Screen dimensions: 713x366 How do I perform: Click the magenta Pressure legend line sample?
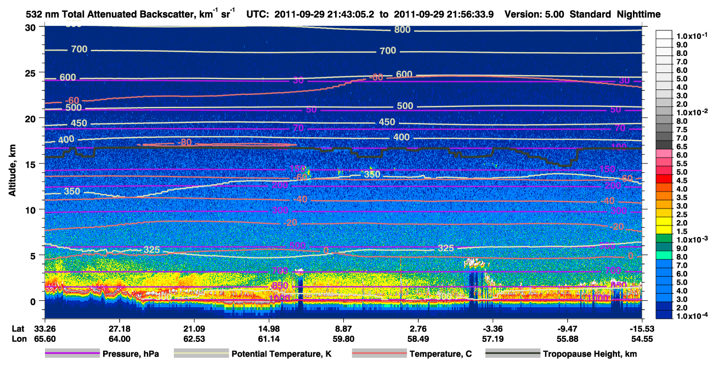tap(72, 354)
